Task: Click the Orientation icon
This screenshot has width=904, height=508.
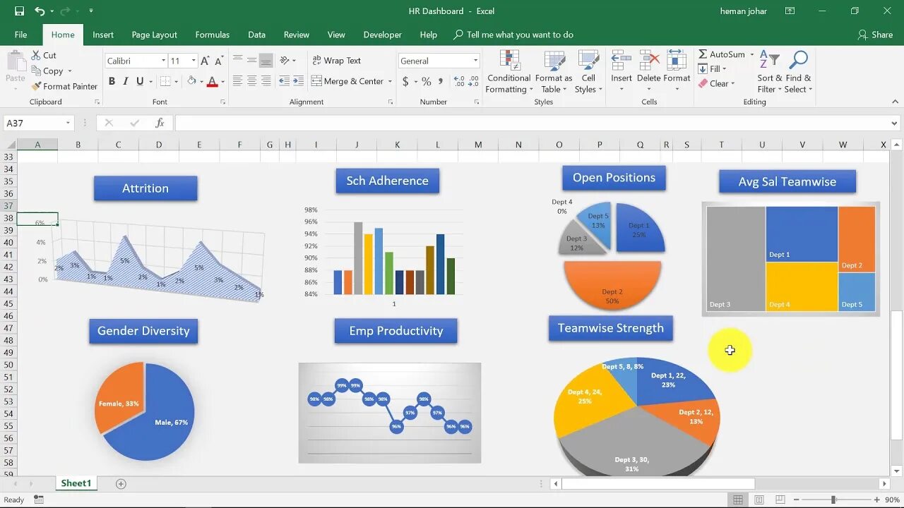Action: point(285,61)
